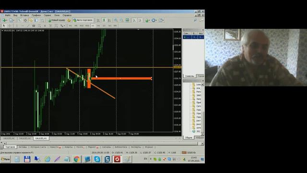The height and width of the screenshot is (173, 307).
Task: Click the search magnifier icon
Action: (x=195, y=20)
